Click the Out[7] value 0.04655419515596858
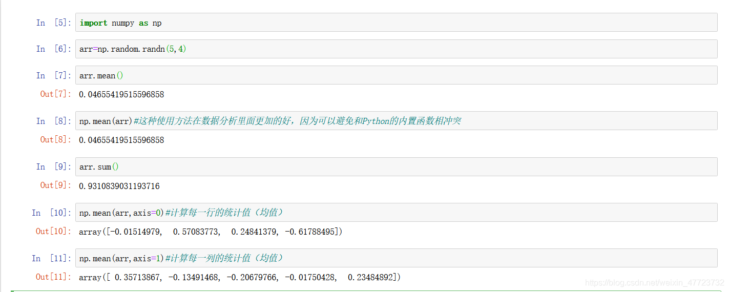729x292 pixels. click(121, 95)
